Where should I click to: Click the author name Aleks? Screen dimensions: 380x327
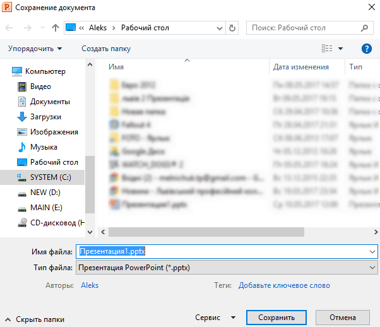pyautogui.click(x=90, y=285)
